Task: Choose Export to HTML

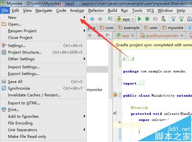Action: click(x=43, y=103)
